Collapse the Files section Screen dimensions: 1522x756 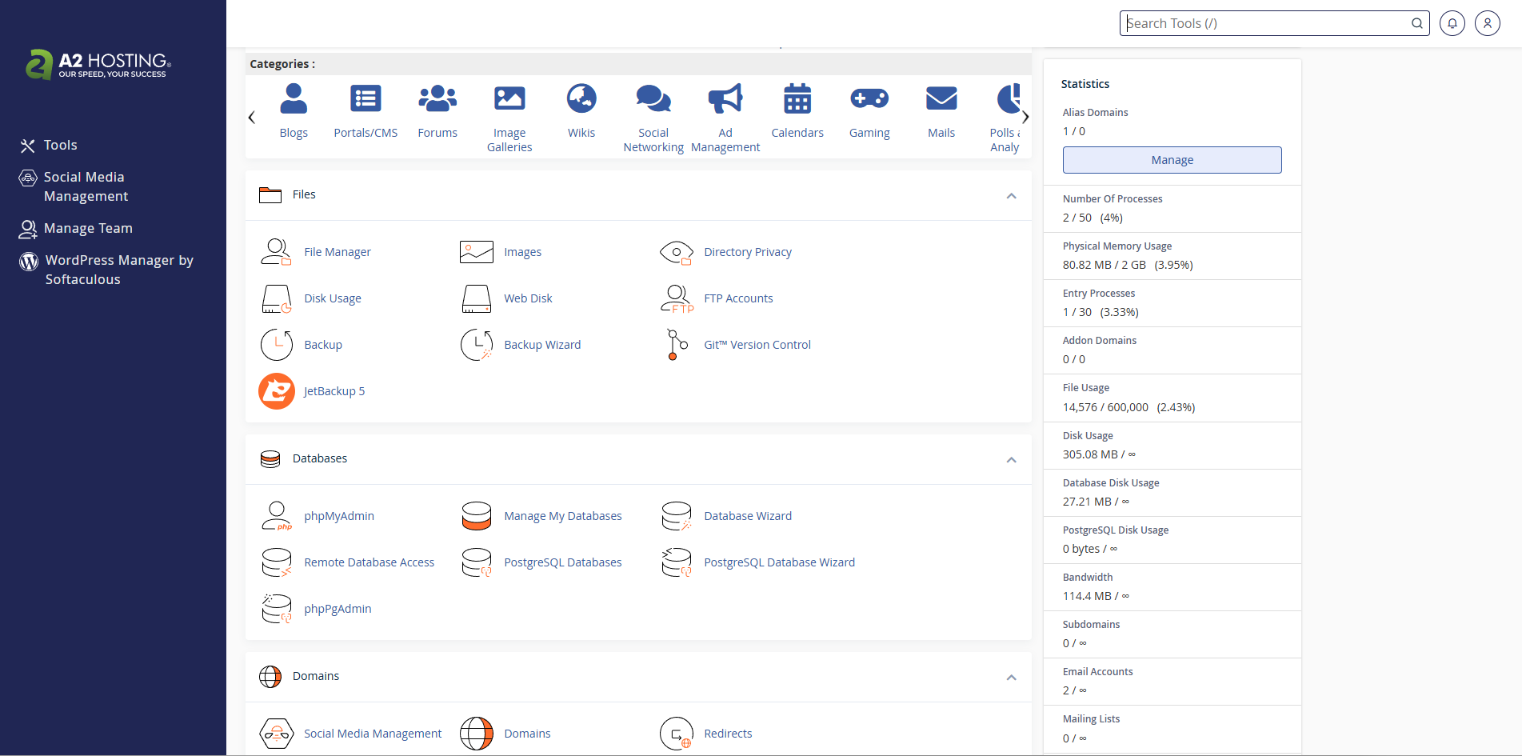1012,196
